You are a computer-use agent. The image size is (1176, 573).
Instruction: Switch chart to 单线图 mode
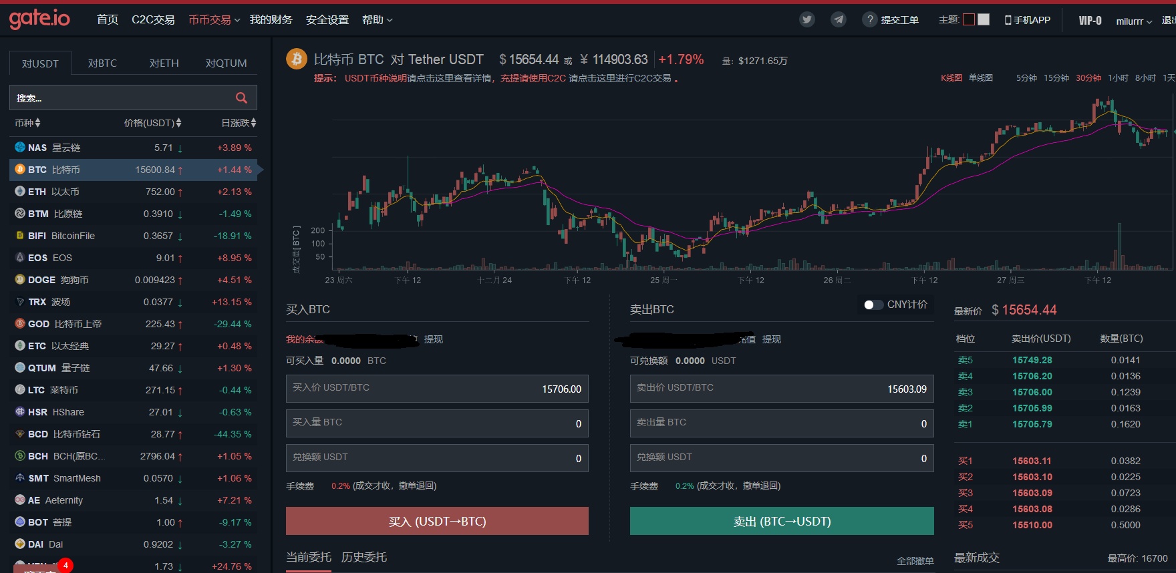981,78
